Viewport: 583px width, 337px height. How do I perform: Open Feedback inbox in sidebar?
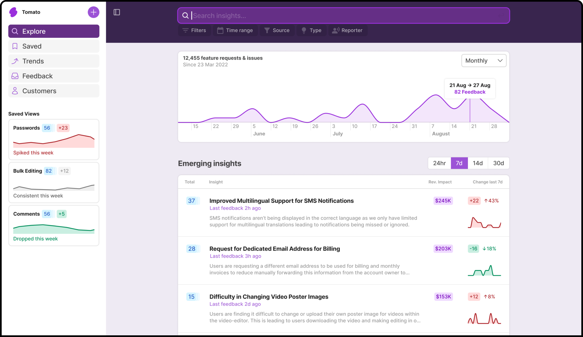click(54, 76)
